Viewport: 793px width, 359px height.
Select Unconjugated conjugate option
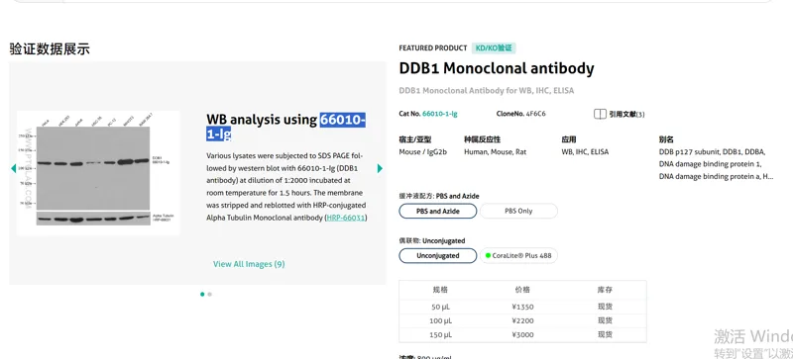pos(438,255)
